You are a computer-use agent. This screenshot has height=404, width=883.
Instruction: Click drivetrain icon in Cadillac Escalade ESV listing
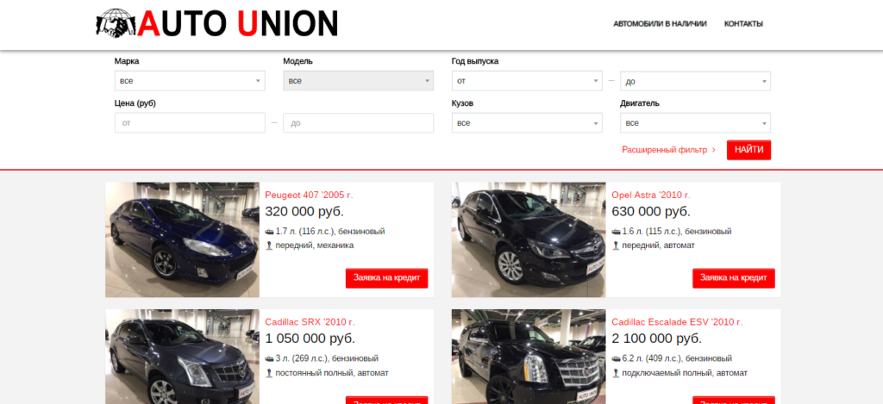click(616, 372)
